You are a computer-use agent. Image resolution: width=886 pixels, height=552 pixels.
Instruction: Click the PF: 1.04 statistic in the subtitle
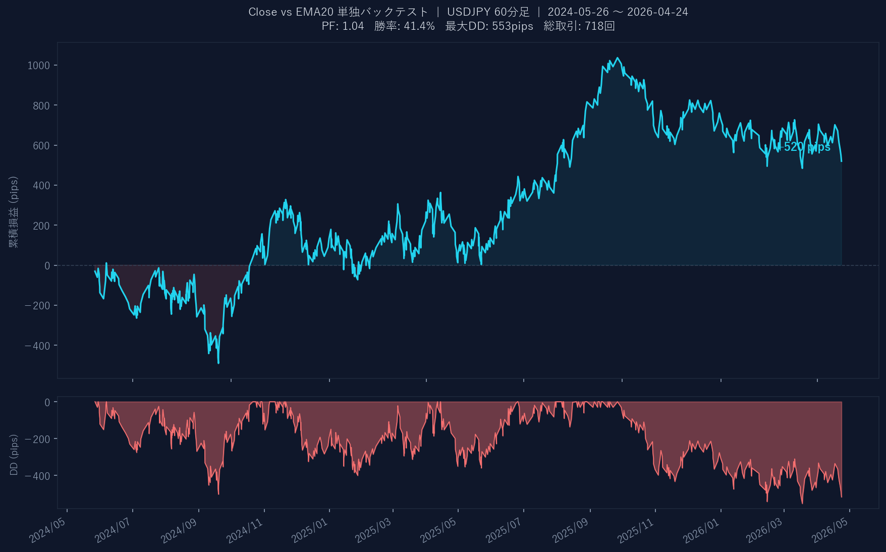[343, 26]
